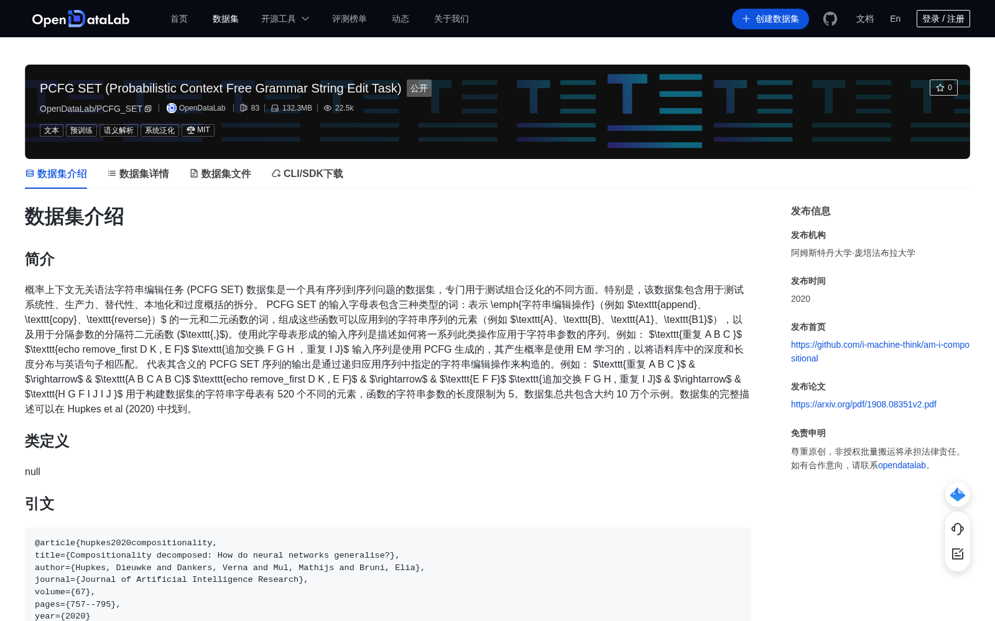This screenshot has height=621, width=995.
Task: Open the 评测榜单 menu item
Action: coord(349,19)
